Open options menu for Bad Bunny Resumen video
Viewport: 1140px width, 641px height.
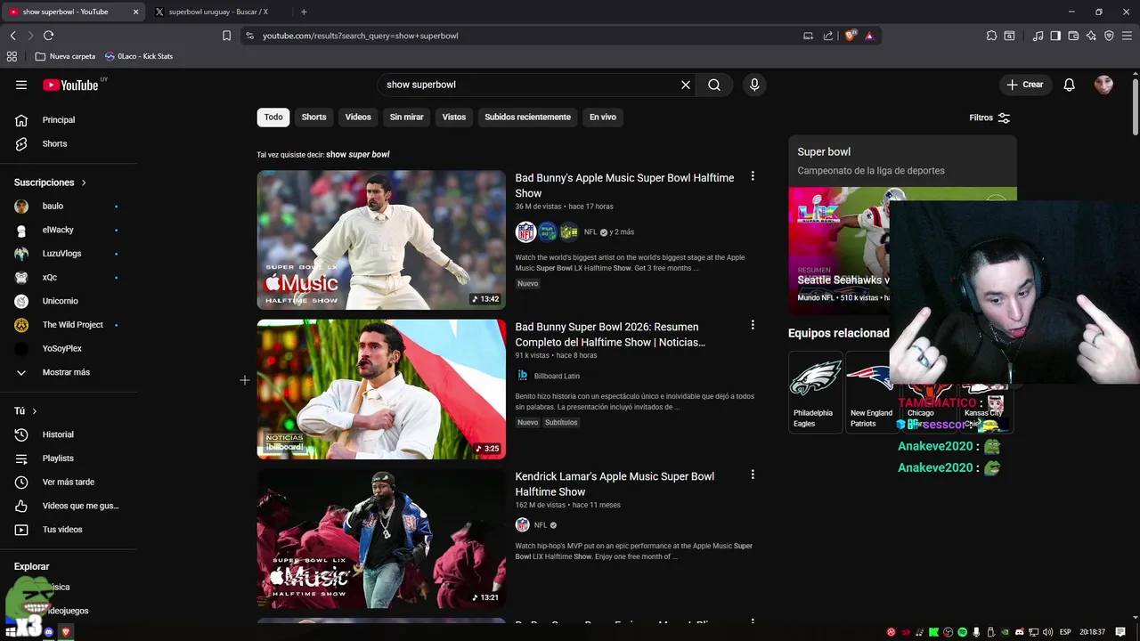tap(753, 325)
